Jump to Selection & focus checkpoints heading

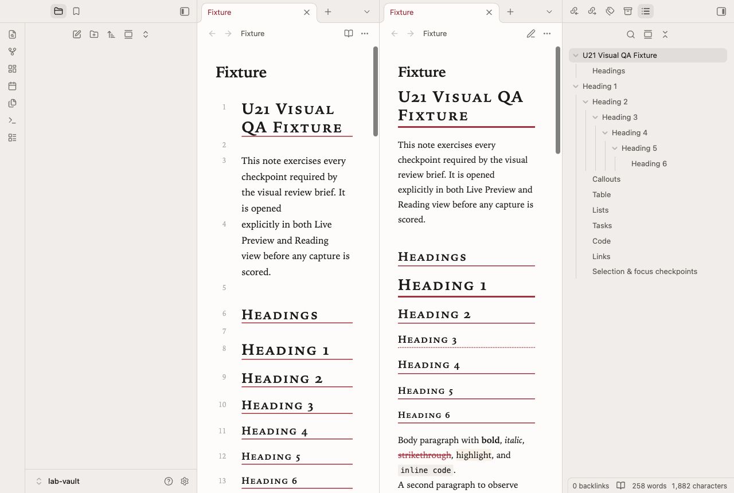point(645,272)
